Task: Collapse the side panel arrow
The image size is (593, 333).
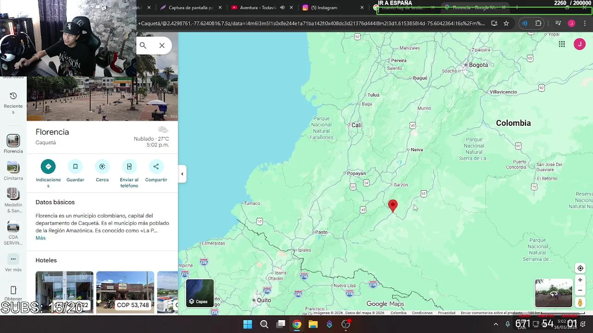Action: tap(182, 174)
